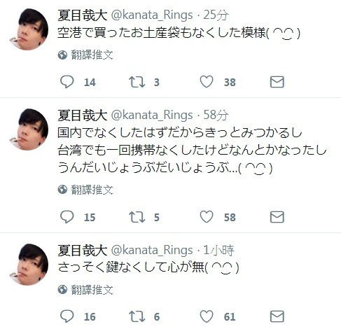Retweet the tweet posted 25分 ago
Image resolution: width=341 pixels, height=329 pixels.
click(x=137, y=82)
